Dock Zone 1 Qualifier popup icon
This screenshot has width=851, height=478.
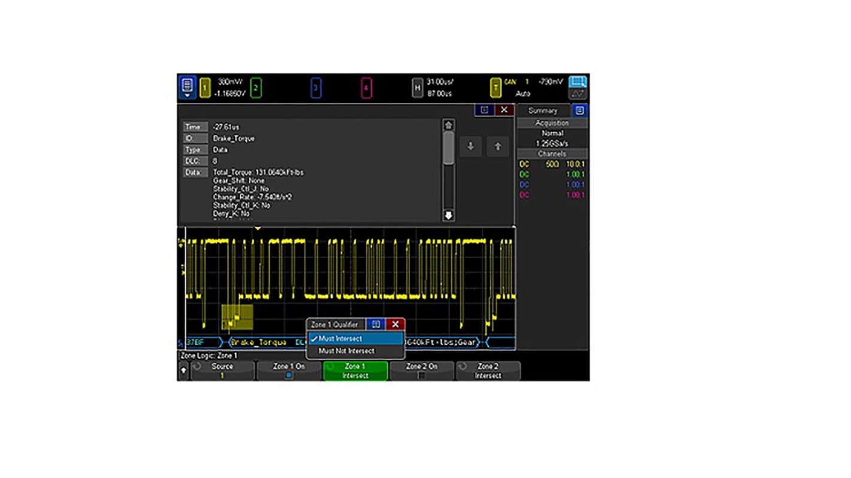pyautogui.click(x=376, y=324)
